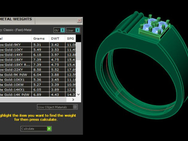Click the 3.39 DWT value
This screenshot has height=141, width=188.
(x=55, y=85)
